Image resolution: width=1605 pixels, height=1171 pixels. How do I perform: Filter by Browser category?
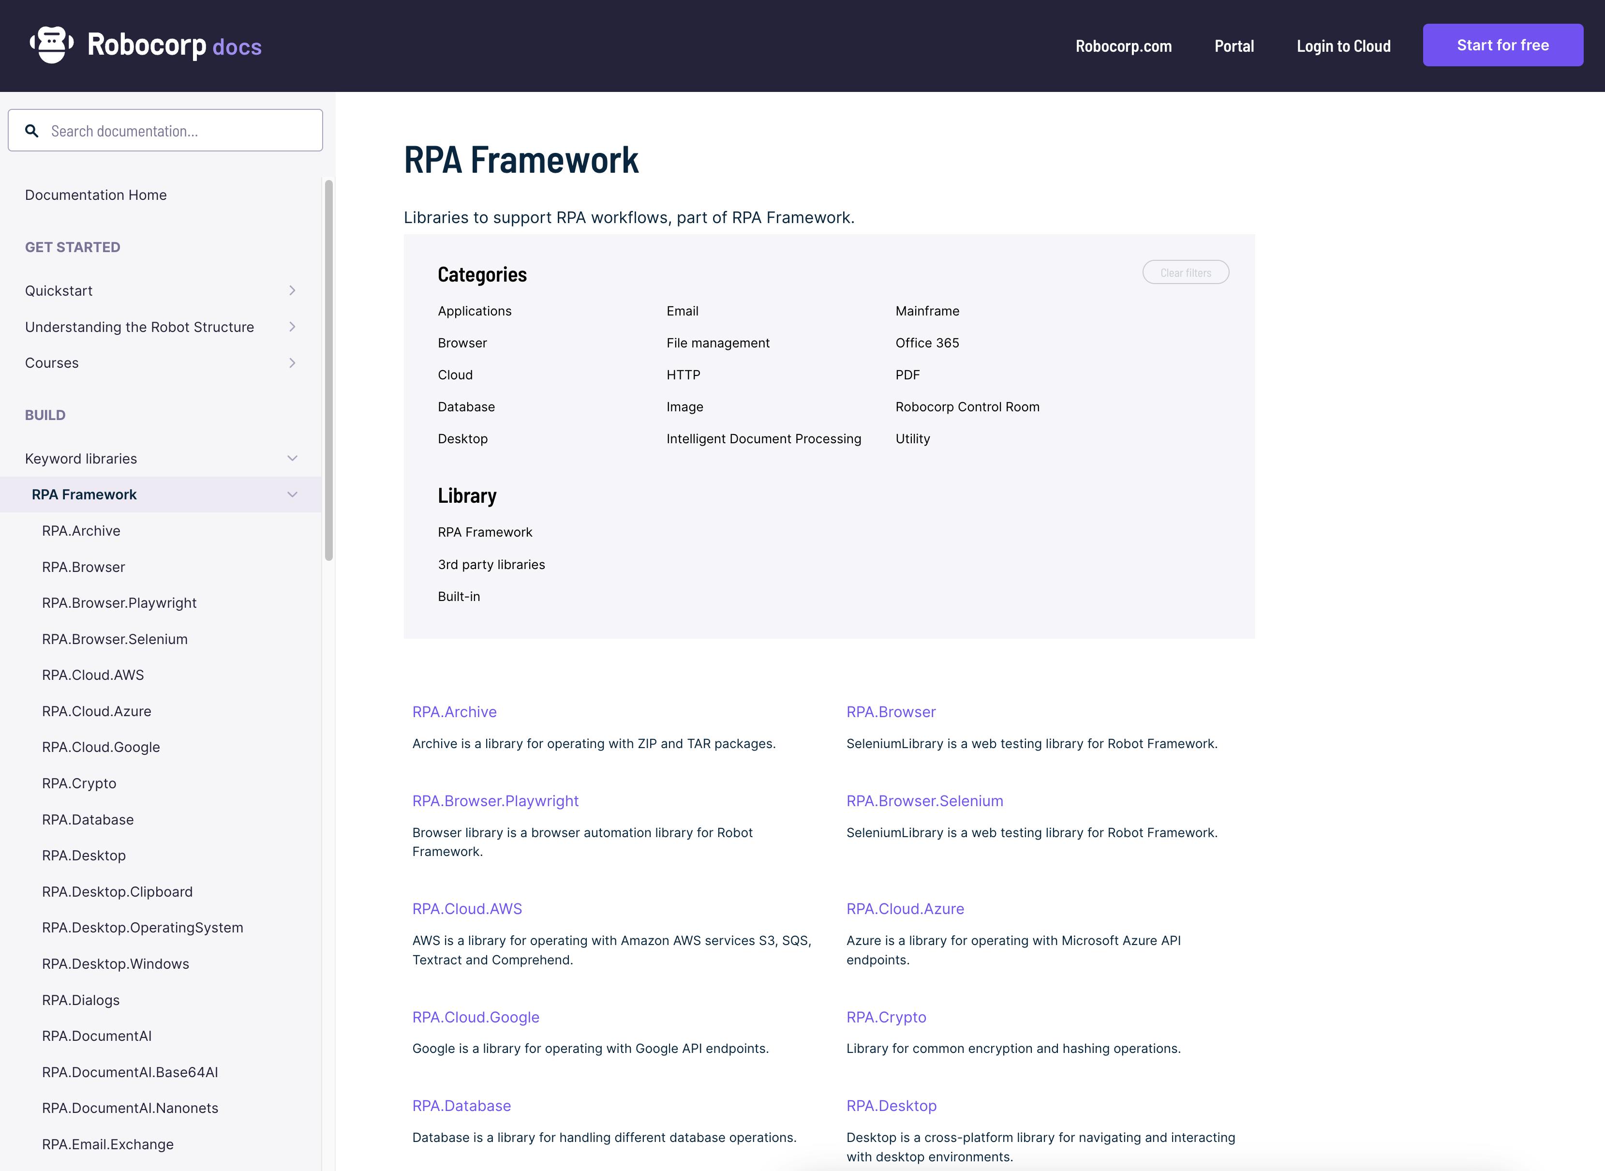coord(462,343)
